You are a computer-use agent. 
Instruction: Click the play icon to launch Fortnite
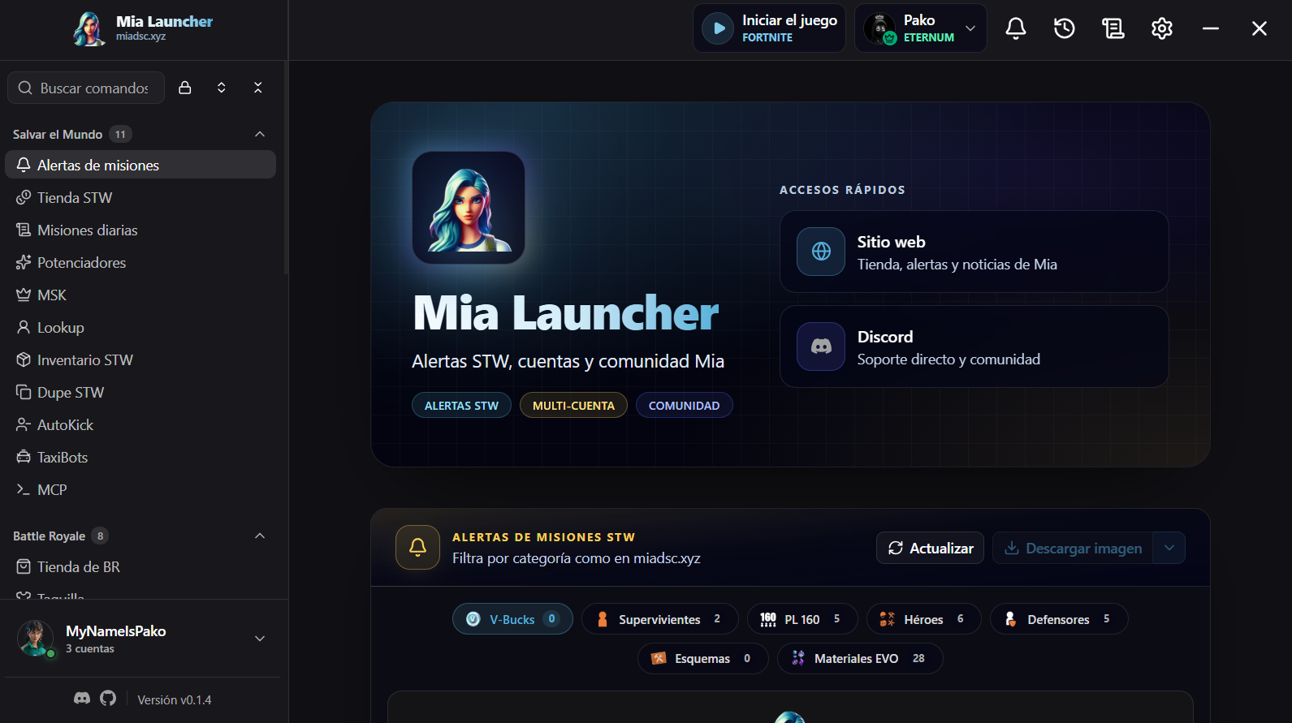(718, 28)
